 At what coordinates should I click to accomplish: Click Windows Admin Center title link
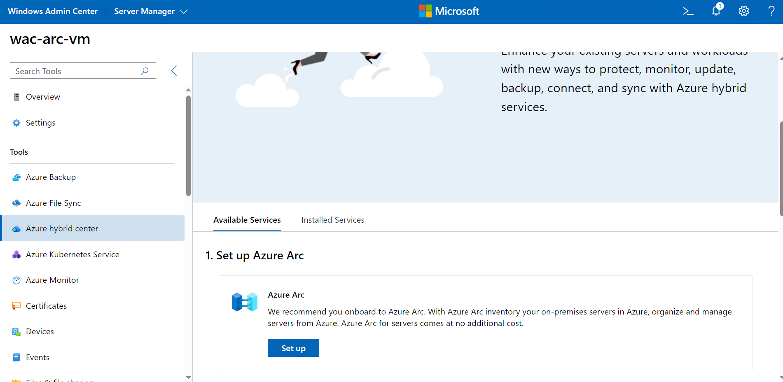click(53, 12)
